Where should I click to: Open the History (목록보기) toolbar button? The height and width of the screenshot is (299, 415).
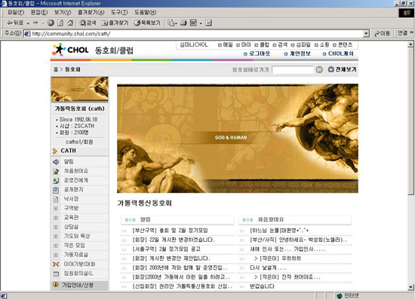(x=147, y=23)
